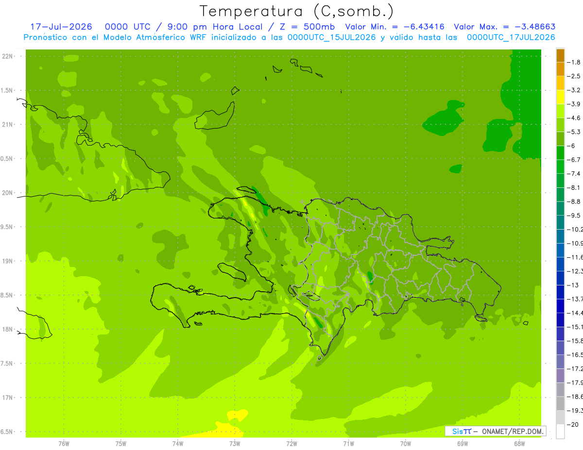
Task: Click the "-4.6" colorbar value
Action: pyautogui.click(x=574, y=118)
